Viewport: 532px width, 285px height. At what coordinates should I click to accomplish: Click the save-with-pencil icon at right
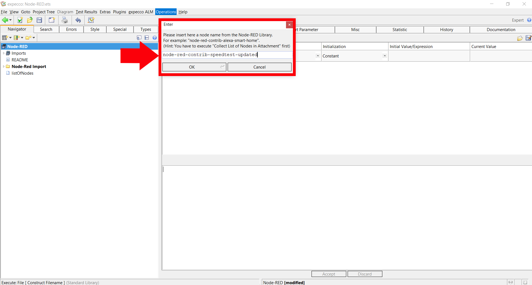tap(528, 38)
